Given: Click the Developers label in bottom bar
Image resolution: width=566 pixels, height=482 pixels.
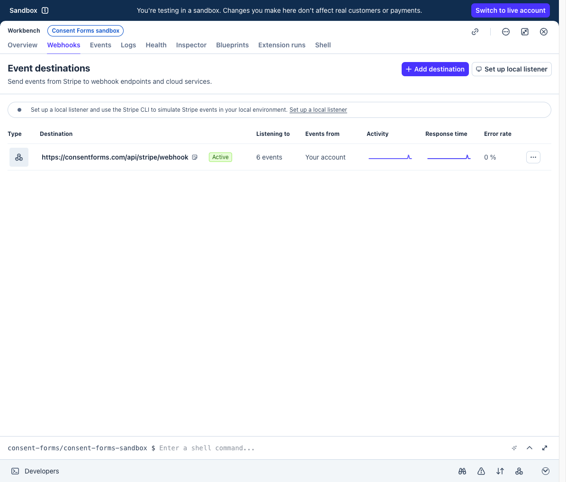Looking at the screenshot, I should [x=42, y=471].
